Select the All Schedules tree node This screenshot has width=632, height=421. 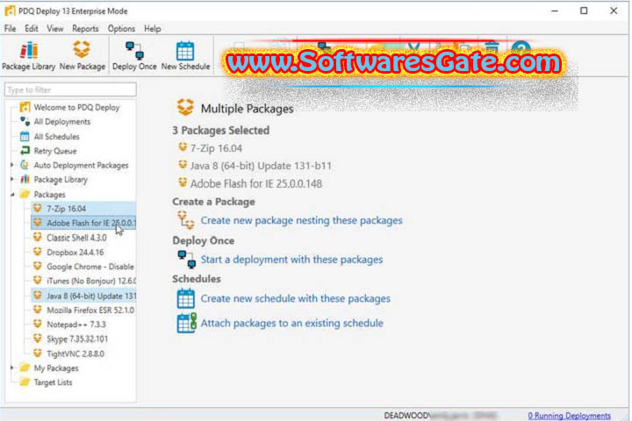click(x=56, y=137)
